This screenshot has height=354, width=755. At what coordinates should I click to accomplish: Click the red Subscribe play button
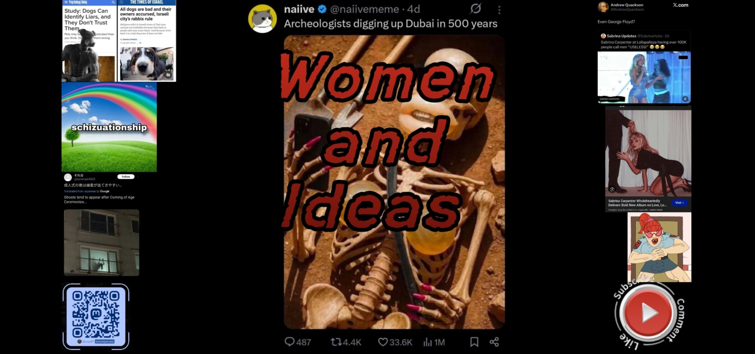pyautogui.click(x=648, y=313)
